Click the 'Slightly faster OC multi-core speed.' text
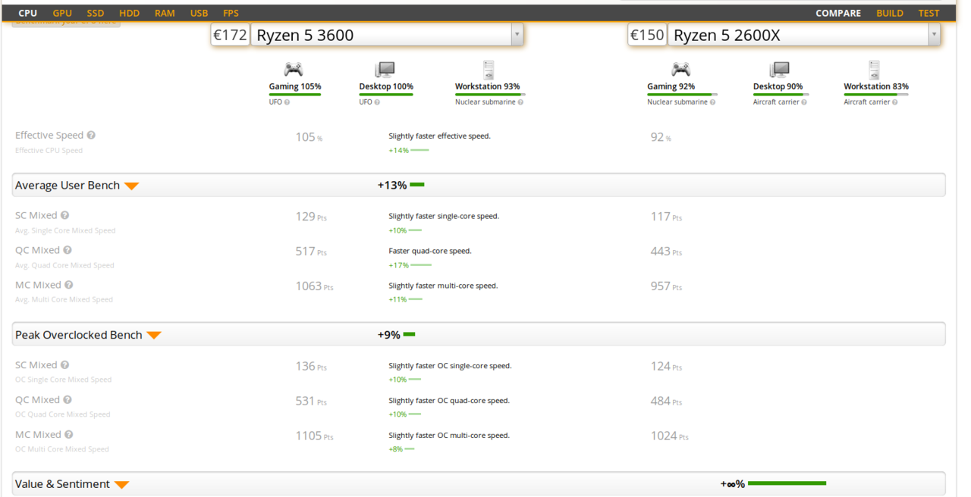 pos(449,436)
